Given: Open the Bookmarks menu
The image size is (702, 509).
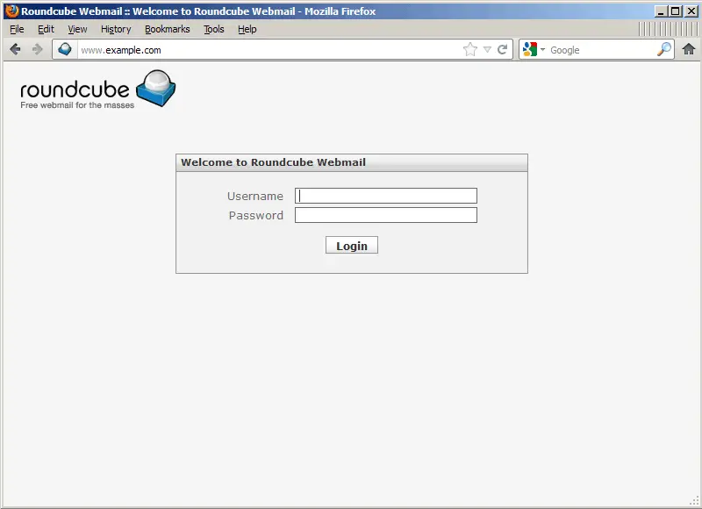Looking at the screenshot, I should click(x=167, y=29).
